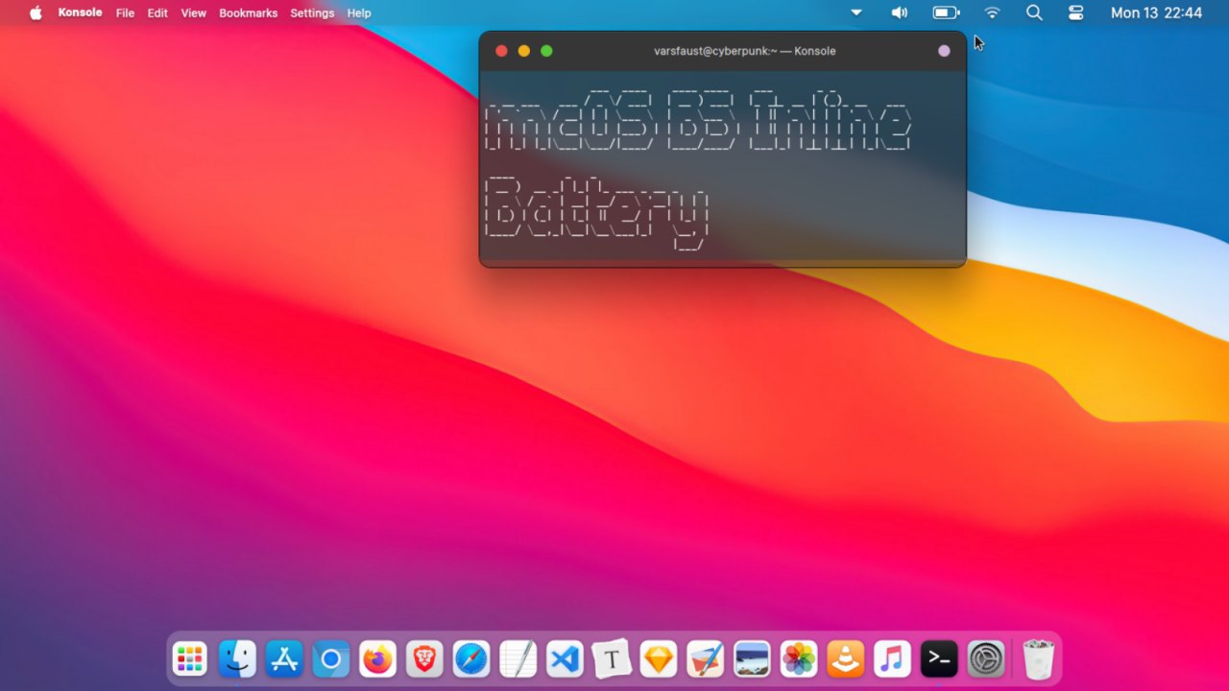Open Spotlight search magnifier icon
Screen dimensions: 1229x691
click(1034, 12)
